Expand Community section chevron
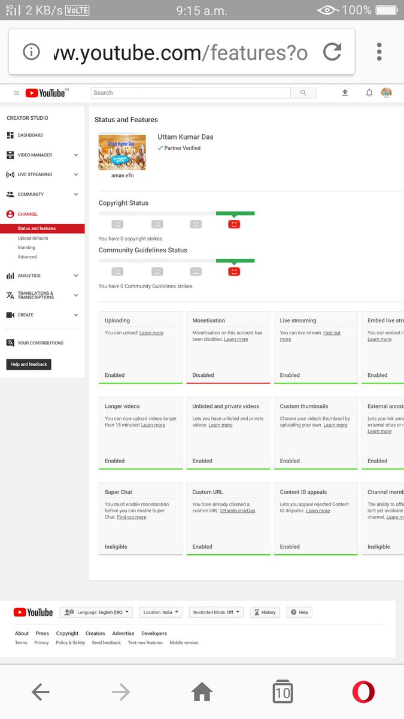This screenshot has width=404, height=719. 76,195
